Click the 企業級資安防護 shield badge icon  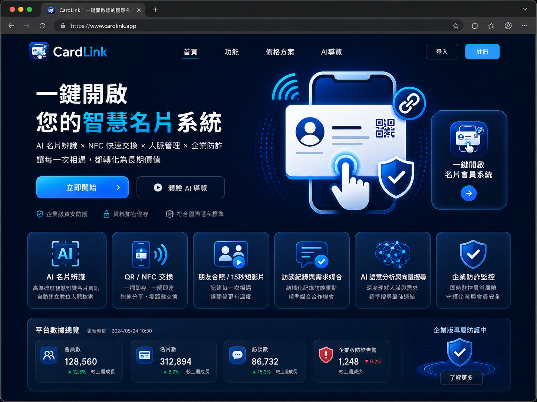pos(40,214)
